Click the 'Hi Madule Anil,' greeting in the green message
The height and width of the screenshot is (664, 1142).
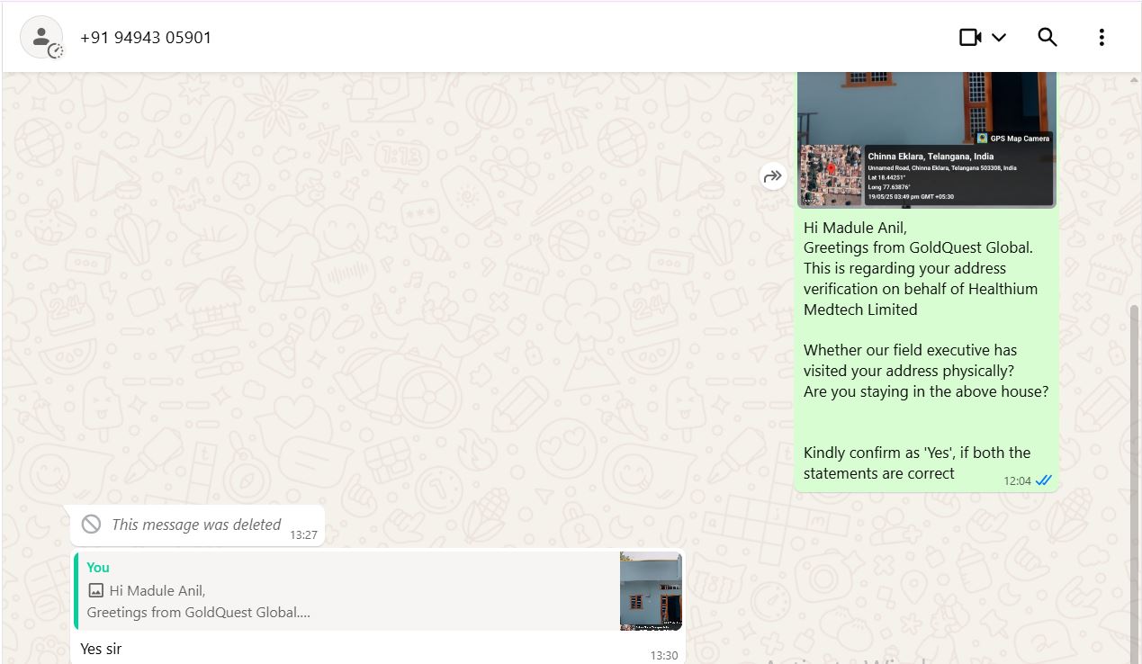click(855, 228)
